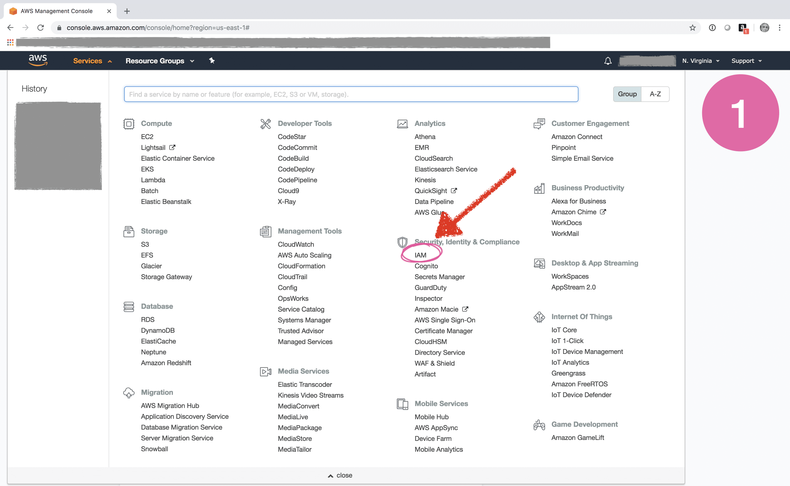790x486 pixels.
Task: Open the Lambda service
Action: point(153,180)
